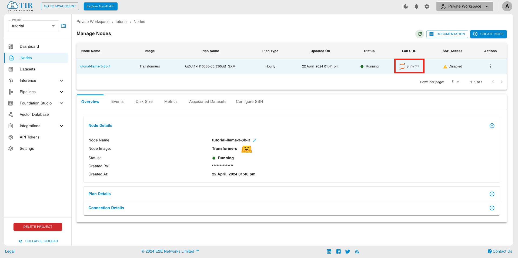Viewport: 518px width, 258px height.
Task: Switch to the Events tab
Action: [117, 102]
